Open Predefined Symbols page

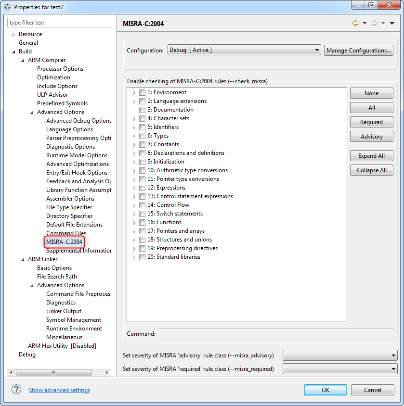pyautogui.click(x=62, y=103)
